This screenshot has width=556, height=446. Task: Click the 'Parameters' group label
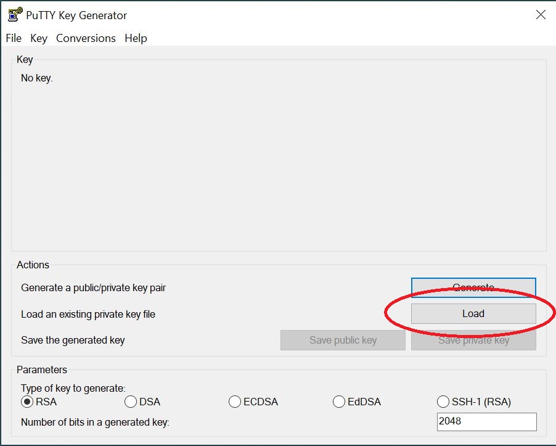42,370
